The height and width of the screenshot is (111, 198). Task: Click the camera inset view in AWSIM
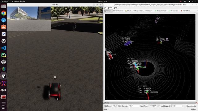29,19
